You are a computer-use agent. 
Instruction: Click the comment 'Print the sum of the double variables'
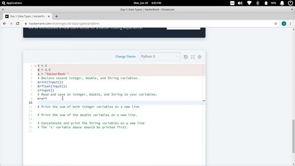coord(87,115)
